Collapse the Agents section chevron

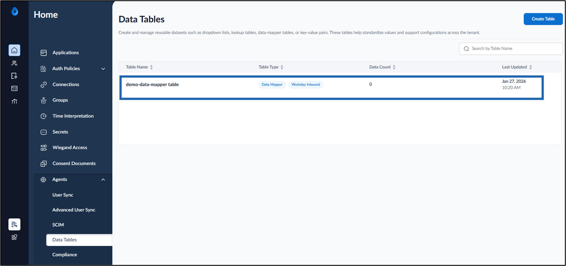(x=103, y=180)
